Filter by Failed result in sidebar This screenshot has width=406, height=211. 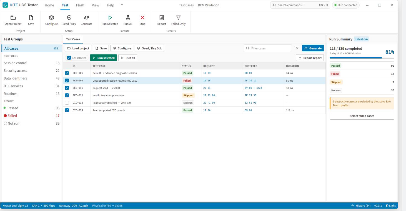[31, 116]
